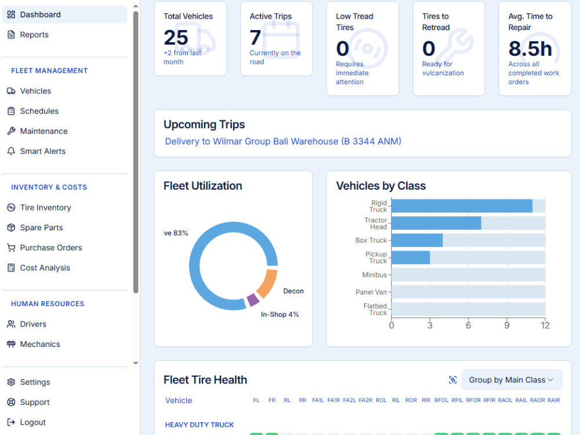Click the In-Shop 4% chart label
Viewport: 580px width, 435px height.
pyautogui.click(x=280, y=314)
